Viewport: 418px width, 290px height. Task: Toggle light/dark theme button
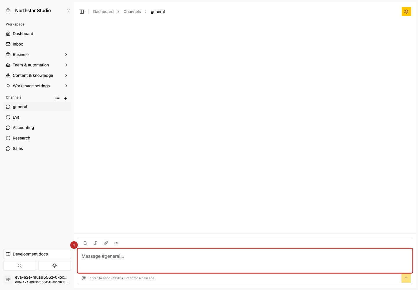tap(55, 266)
